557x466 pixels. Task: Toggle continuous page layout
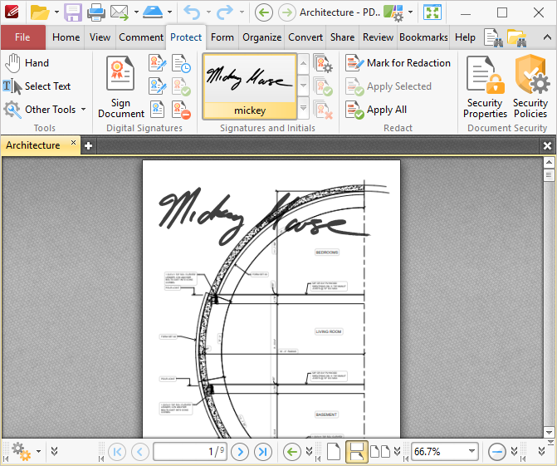click(x=356, y=452)
